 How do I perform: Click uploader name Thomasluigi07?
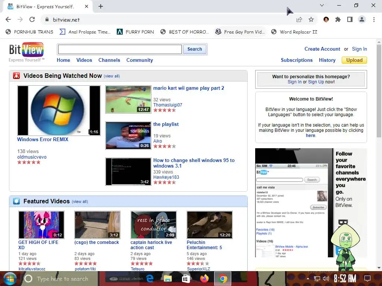click(x=167, y=105)
